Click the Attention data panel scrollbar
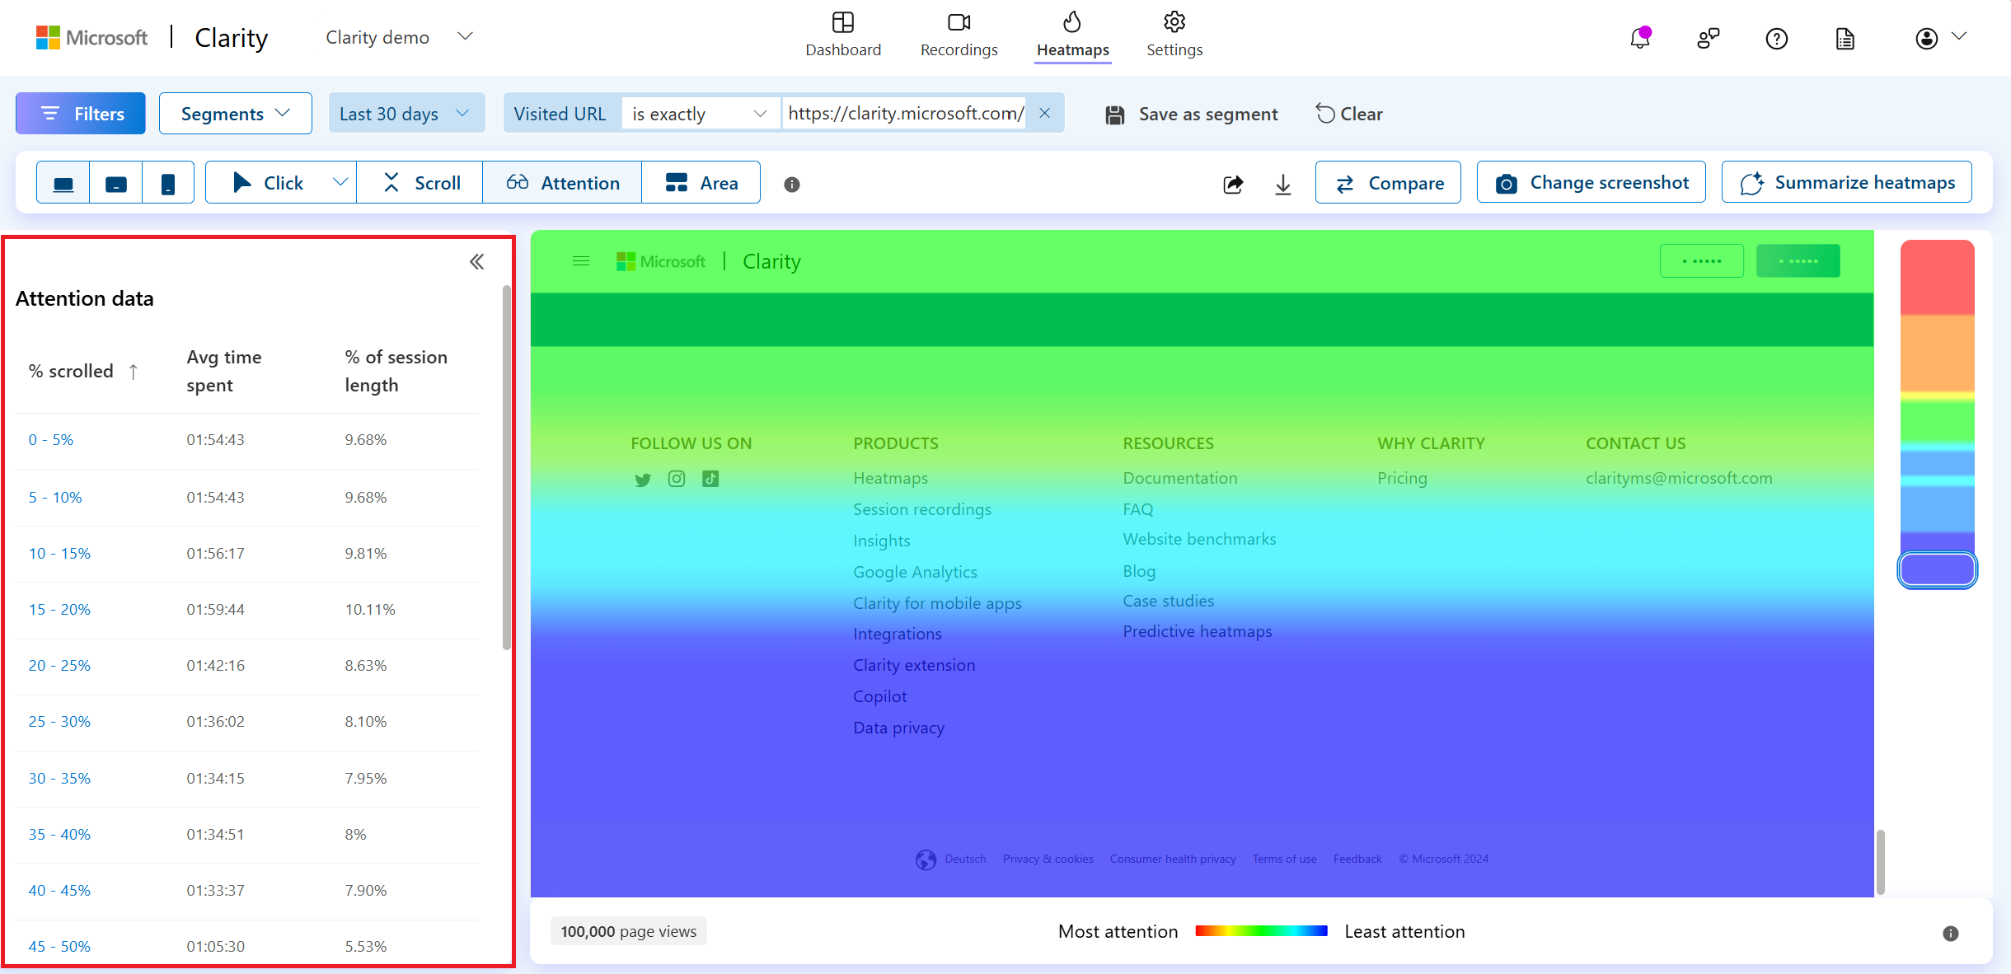2011x974 pixels. click(x=506, y=467)
